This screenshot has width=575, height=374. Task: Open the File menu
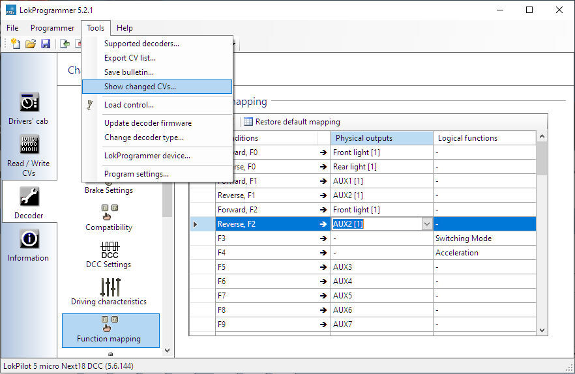pos(12,28)
